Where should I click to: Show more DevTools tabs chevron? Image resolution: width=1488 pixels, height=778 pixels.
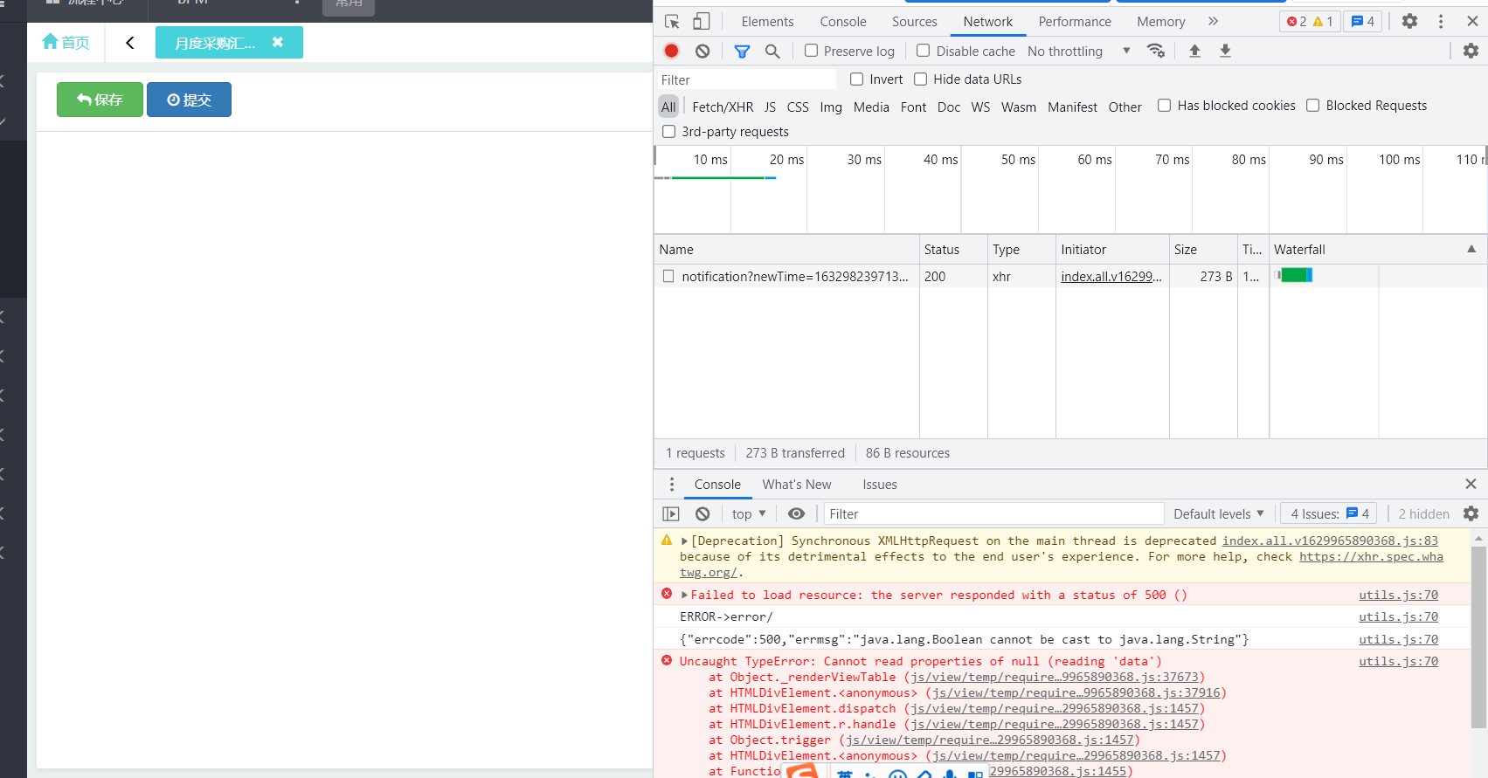point(1213,21)
